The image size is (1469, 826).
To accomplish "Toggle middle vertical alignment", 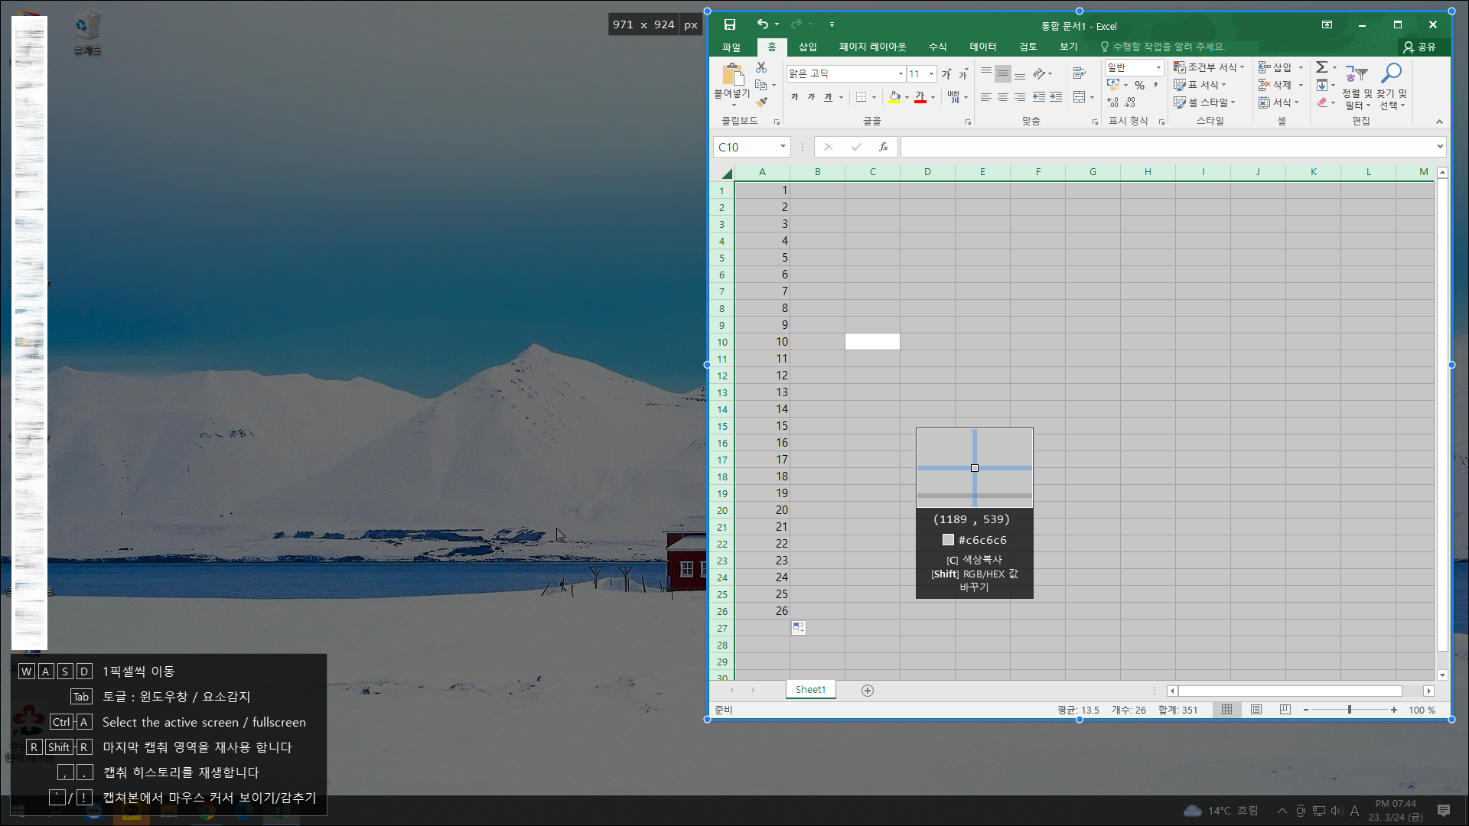I will pos(1002,74).
